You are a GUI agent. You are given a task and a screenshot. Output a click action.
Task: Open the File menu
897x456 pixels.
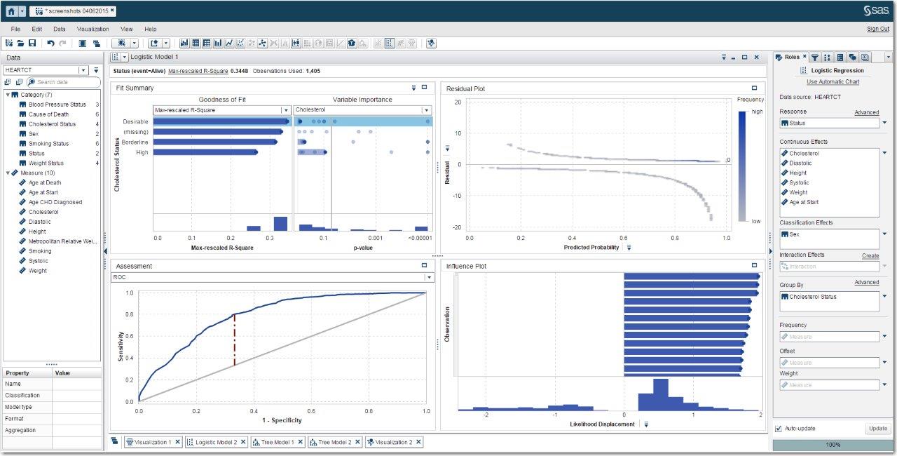pyautogui.click(x=15, y=29)
